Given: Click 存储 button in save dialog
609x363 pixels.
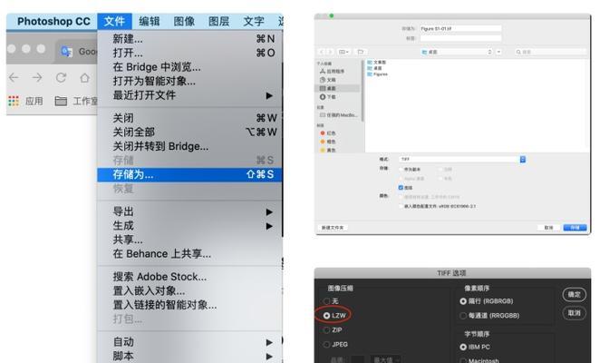Looking at the screenshot, I should coord(575,228).
